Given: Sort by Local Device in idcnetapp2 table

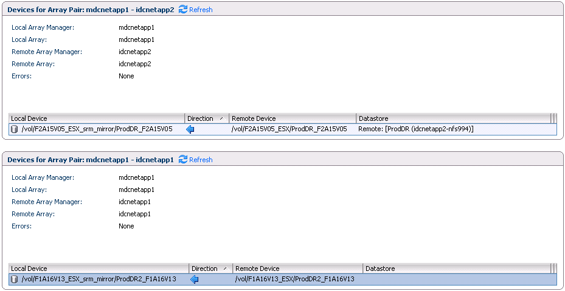Looking at the screenshot, I should coord(97,118).
